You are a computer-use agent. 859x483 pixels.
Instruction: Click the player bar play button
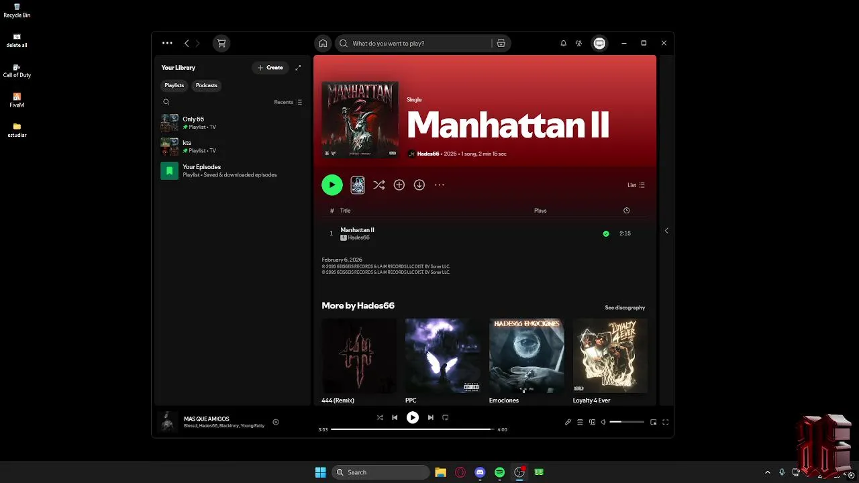coord(413,417)
